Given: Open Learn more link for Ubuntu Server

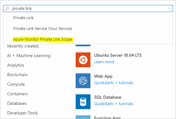Looking at the screenshot, I should point(104,62).
